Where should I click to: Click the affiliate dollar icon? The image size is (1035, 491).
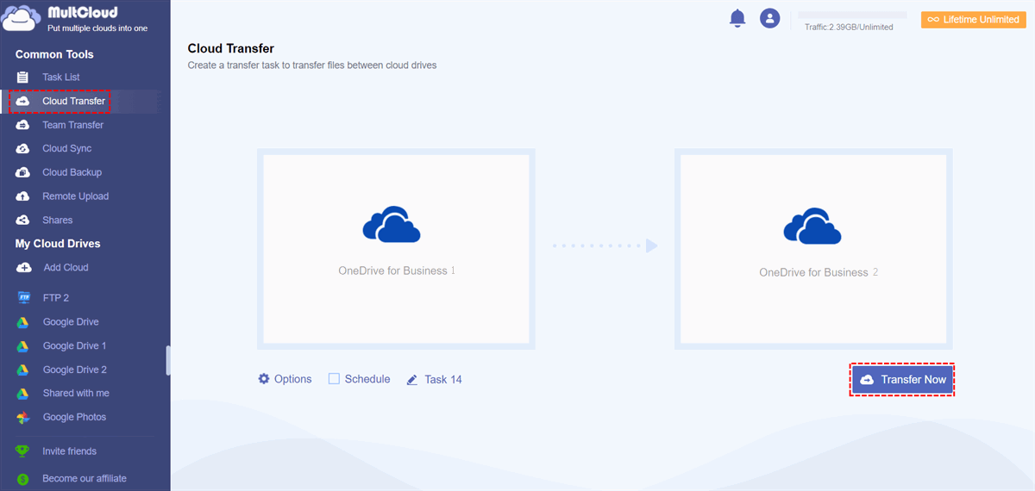click(x=23, y=479)
